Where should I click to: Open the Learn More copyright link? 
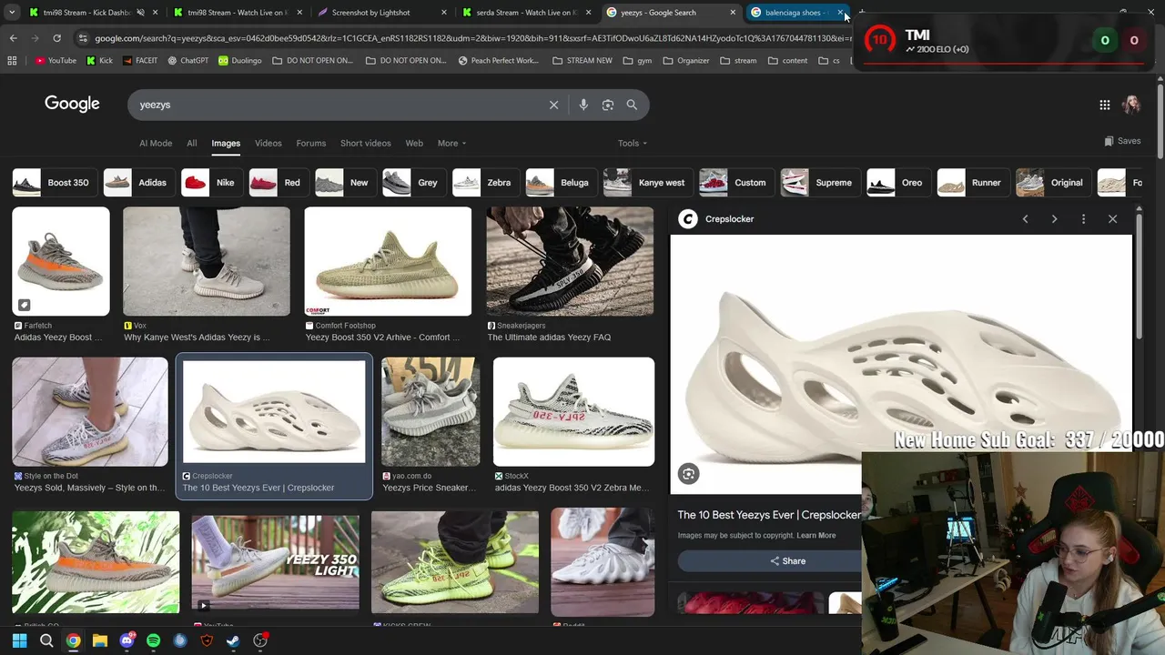[815, 535]
